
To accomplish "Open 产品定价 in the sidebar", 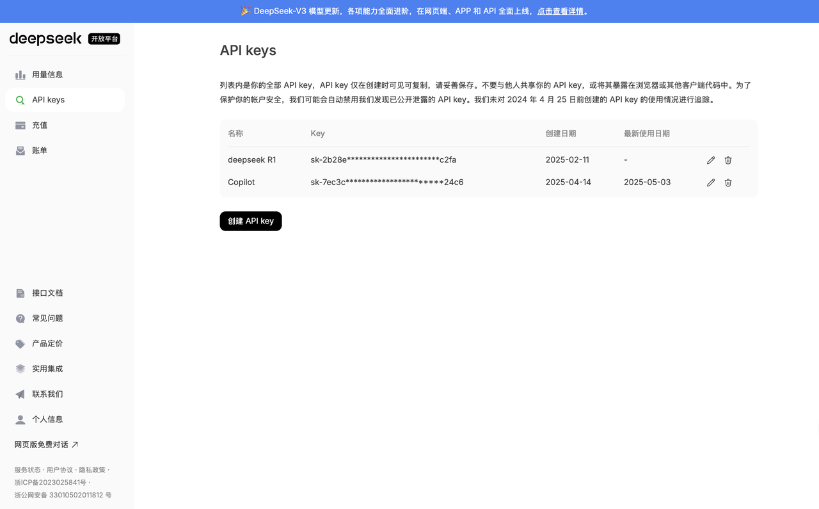I will coord(65,344).
